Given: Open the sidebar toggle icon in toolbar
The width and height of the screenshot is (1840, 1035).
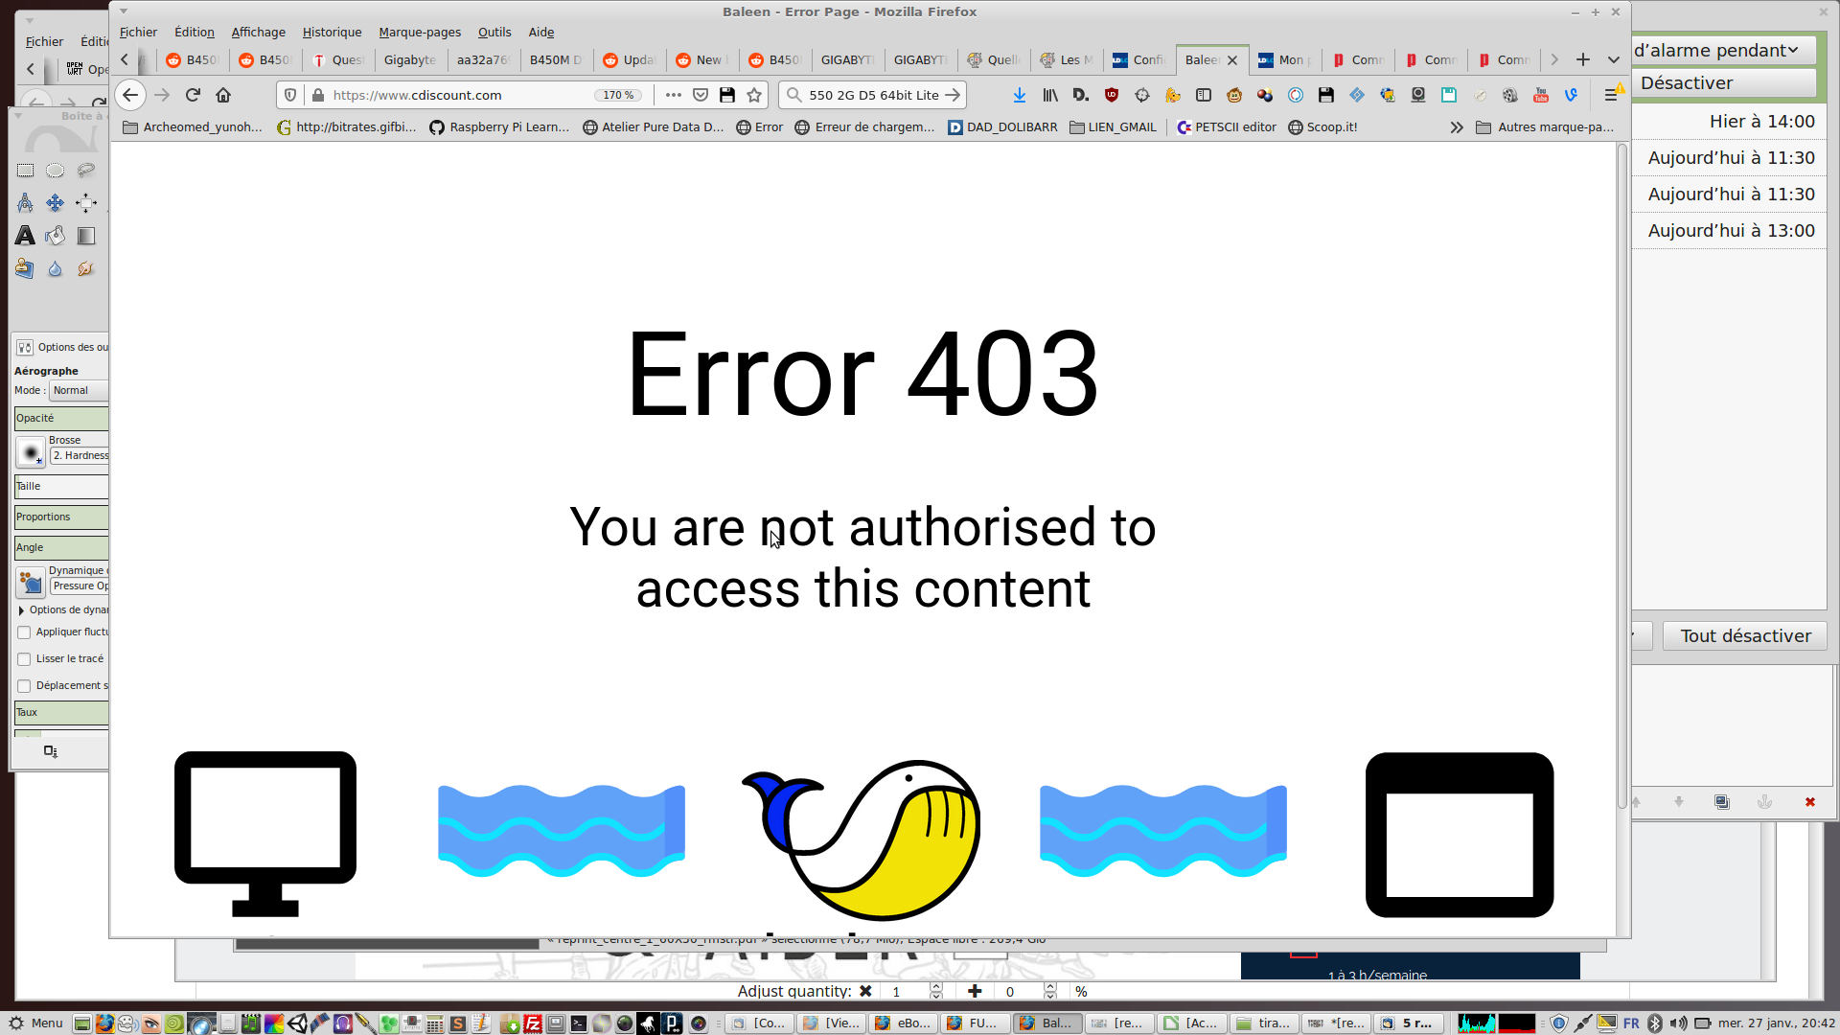Looking at the screenshot, I should click(1204, 95).
